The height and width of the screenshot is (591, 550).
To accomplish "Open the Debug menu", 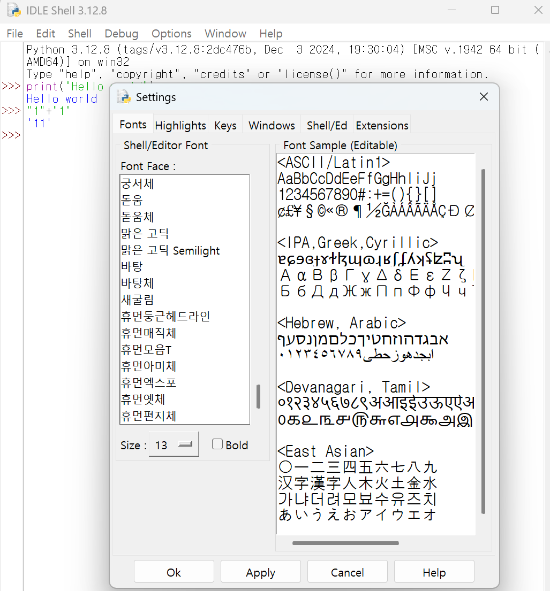I will [121, 34].
